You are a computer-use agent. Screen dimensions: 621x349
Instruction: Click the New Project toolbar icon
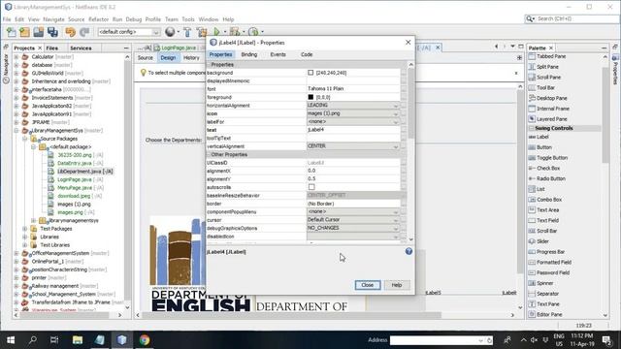click(24, 32)
